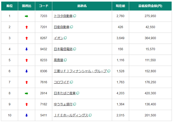The height and width of the screenshot is (123, 174).
Task: Open the 三菱UFJフィナンシャル・グループ link
Action: (x=80, y=71)
